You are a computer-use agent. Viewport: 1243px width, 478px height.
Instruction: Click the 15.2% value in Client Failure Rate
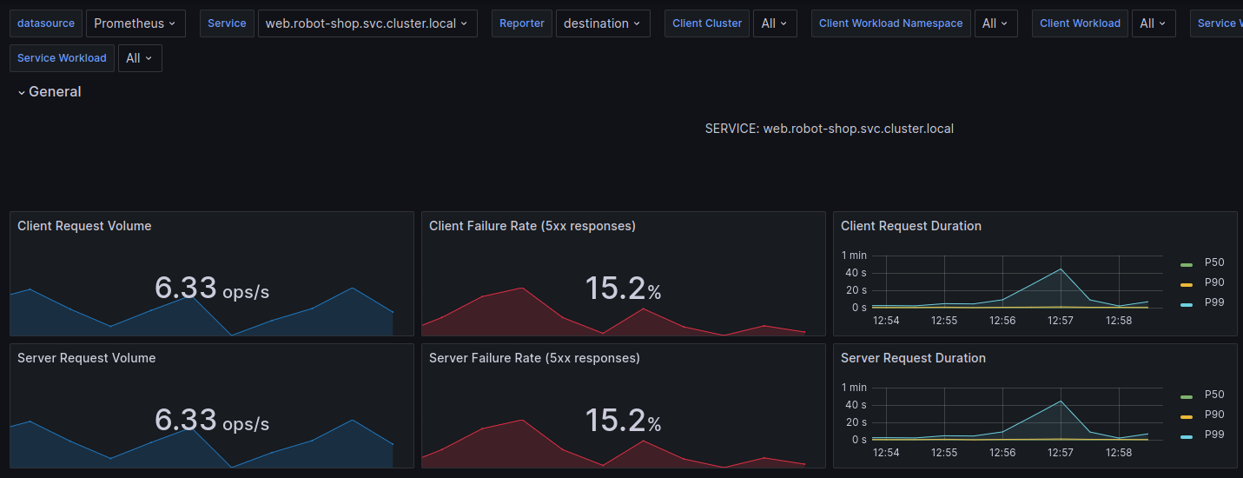(624, 289)
